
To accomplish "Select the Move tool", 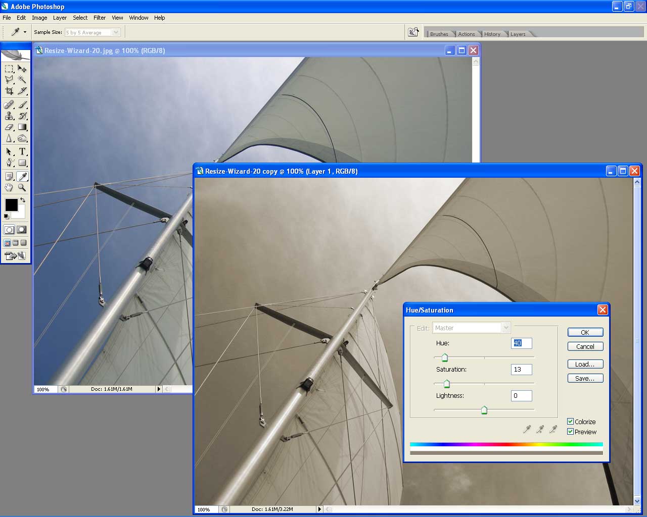I will click(22, 69).
